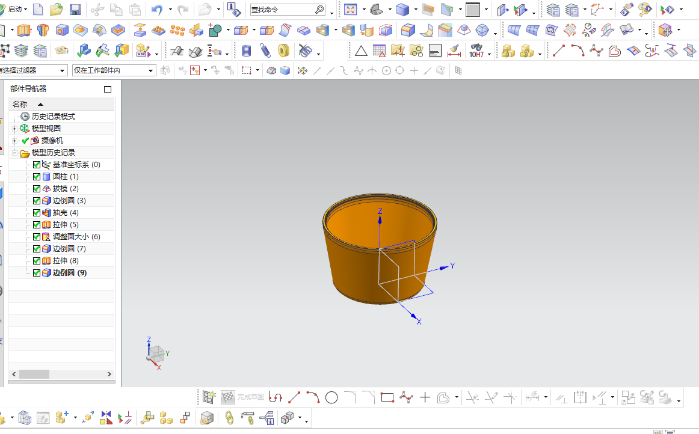Click the chain link WAVE icon

pos(229,418)
